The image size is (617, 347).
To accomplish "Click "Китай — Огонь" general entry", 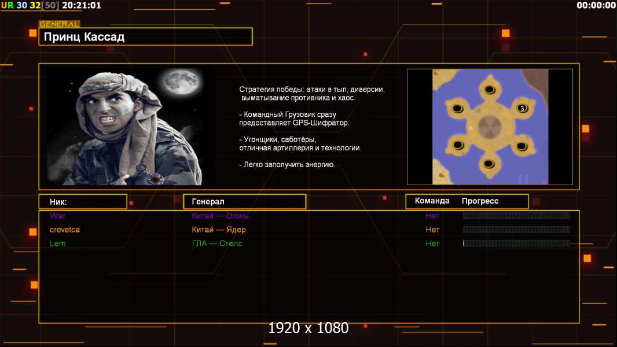I will [x=220, y=216].
